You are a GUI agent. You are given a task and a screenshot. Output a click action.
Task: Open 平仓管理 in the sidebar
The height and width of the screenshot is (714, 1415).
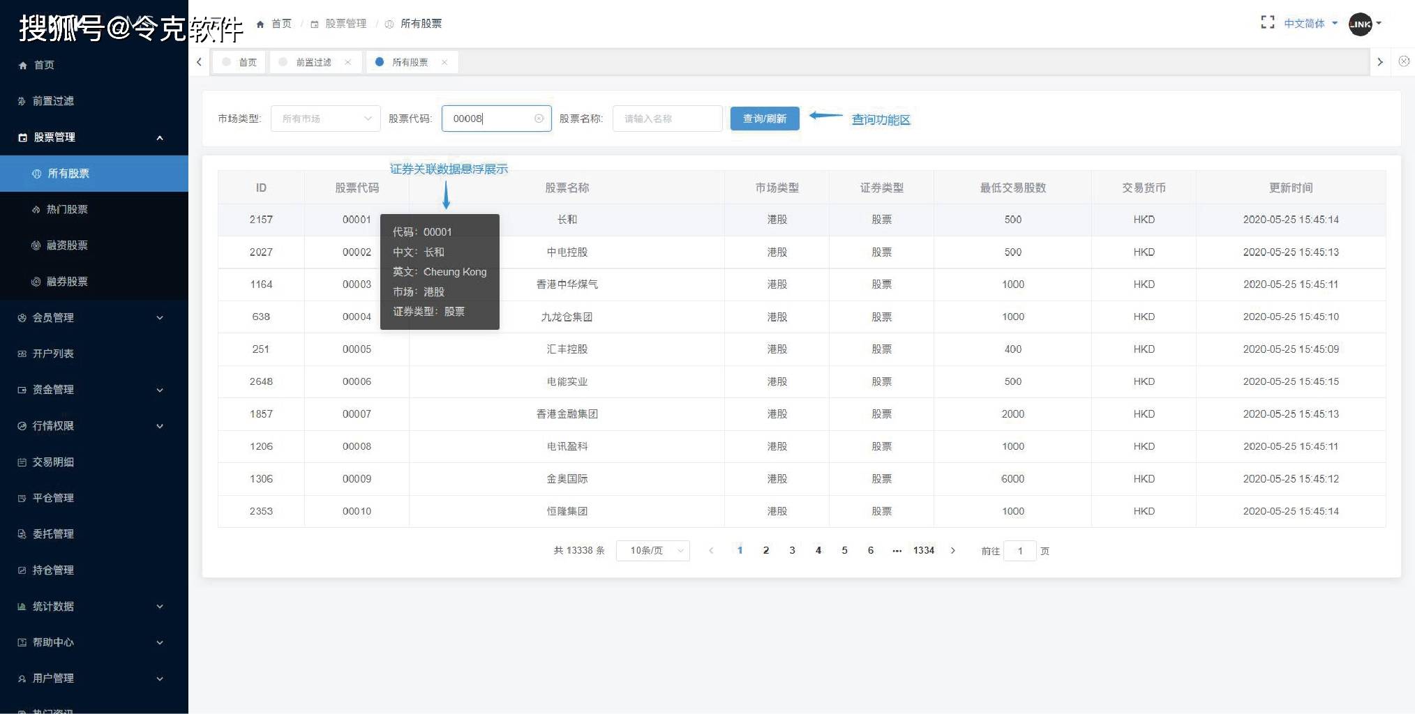pos(94,498)
